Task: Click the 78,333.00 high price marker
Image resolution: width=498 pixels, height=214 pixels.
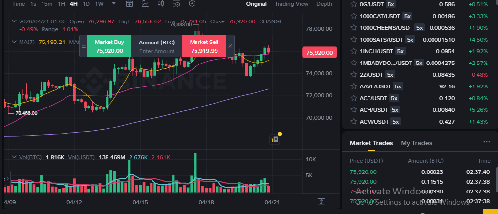Action: coord(180,25)
